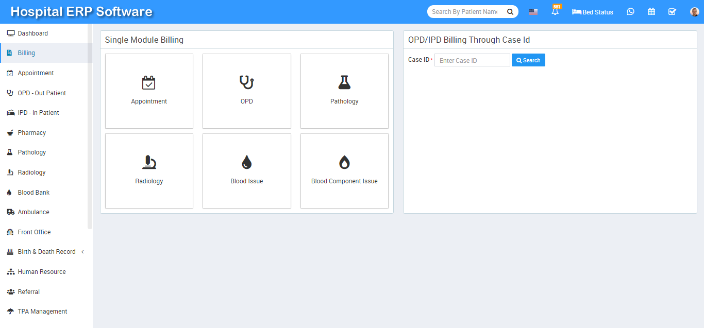Click the sidebar vertical scrollbar
Image resolution: width=704 pixels, height=328 pixels.
pos(90,129)
